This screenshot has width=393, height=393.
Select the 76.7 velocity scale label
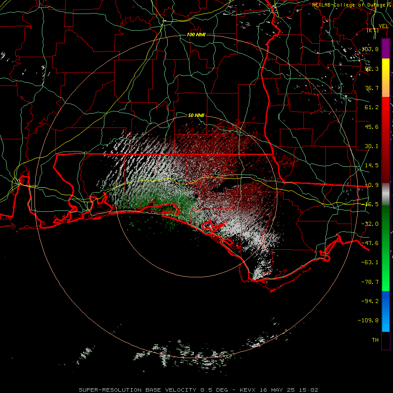click(372, 88)
